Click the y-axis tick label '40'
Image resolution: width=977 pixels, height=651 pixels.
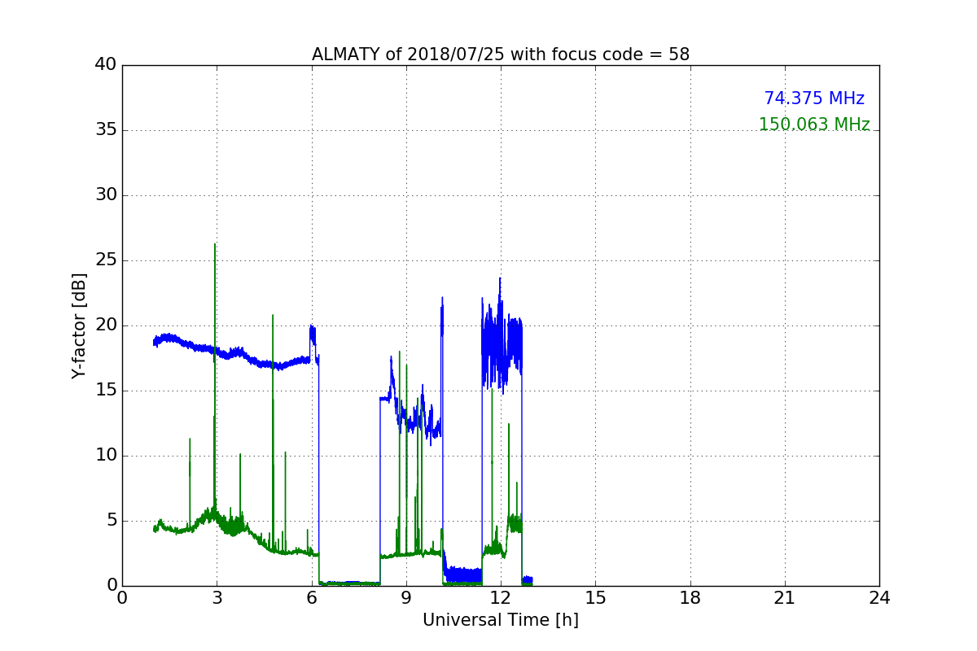(106, 65)
